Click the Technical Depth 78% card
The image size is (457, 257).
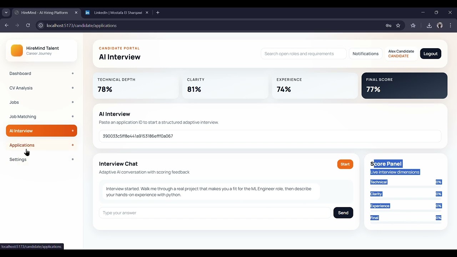point(136,86)
